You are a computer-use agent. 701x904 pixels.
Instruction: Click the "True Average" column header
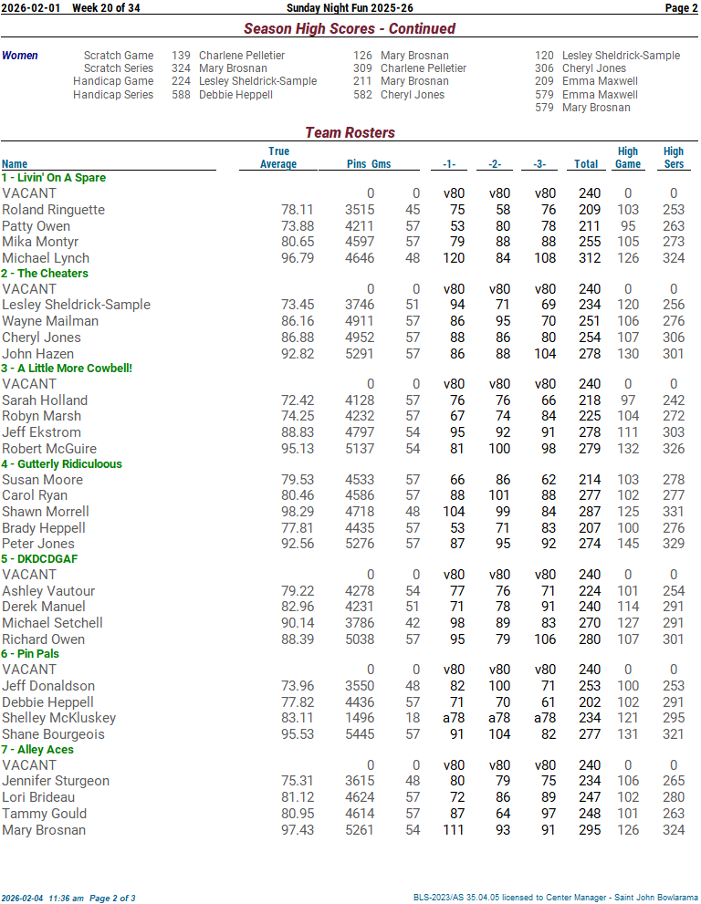pos(278,158)
